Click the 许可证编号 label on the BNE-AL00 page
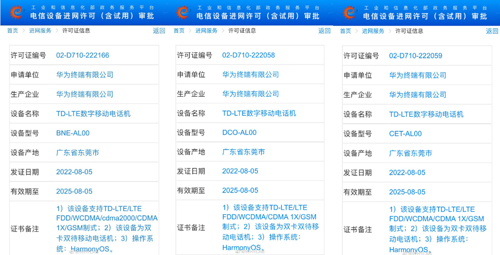 28,55
